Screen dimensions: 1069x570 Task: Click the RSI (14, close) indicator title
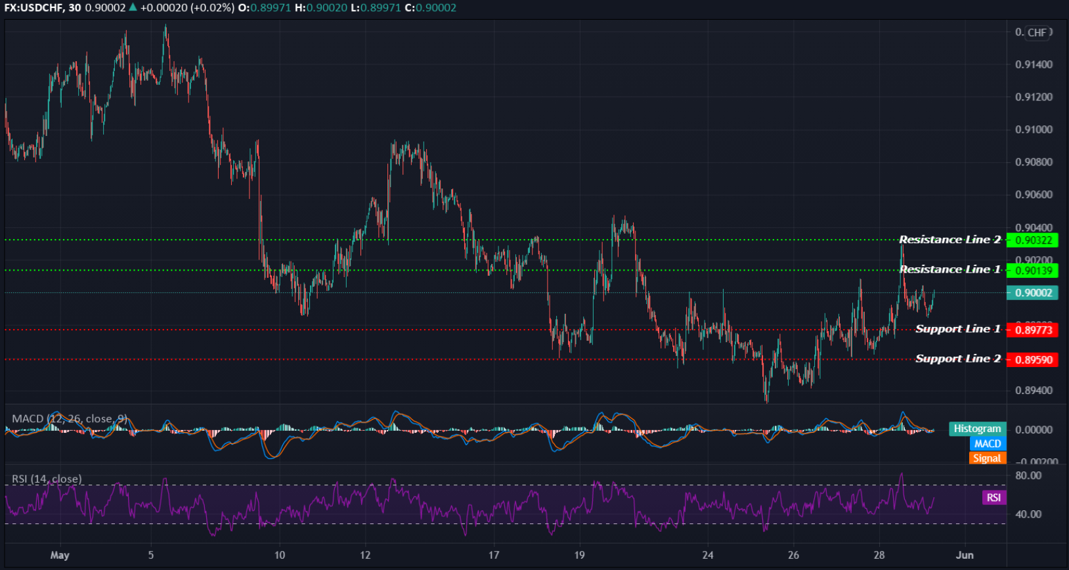coord(47,479)
